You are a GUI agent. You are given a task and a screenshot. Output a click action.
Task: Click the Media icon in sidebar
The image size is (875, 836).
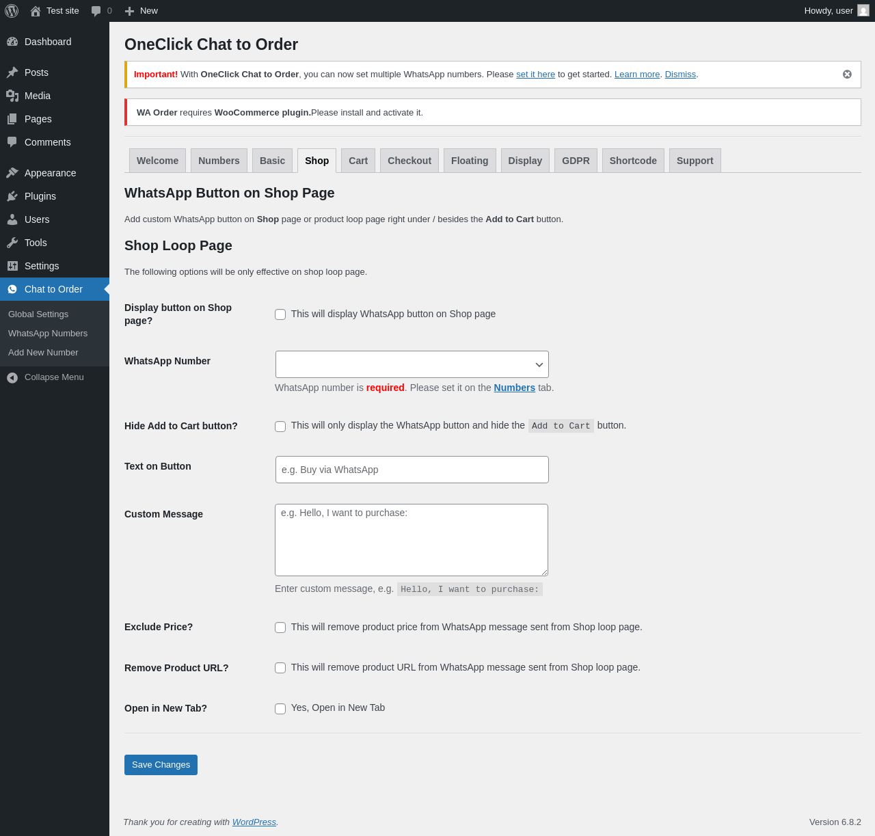[x=12, y=96]
